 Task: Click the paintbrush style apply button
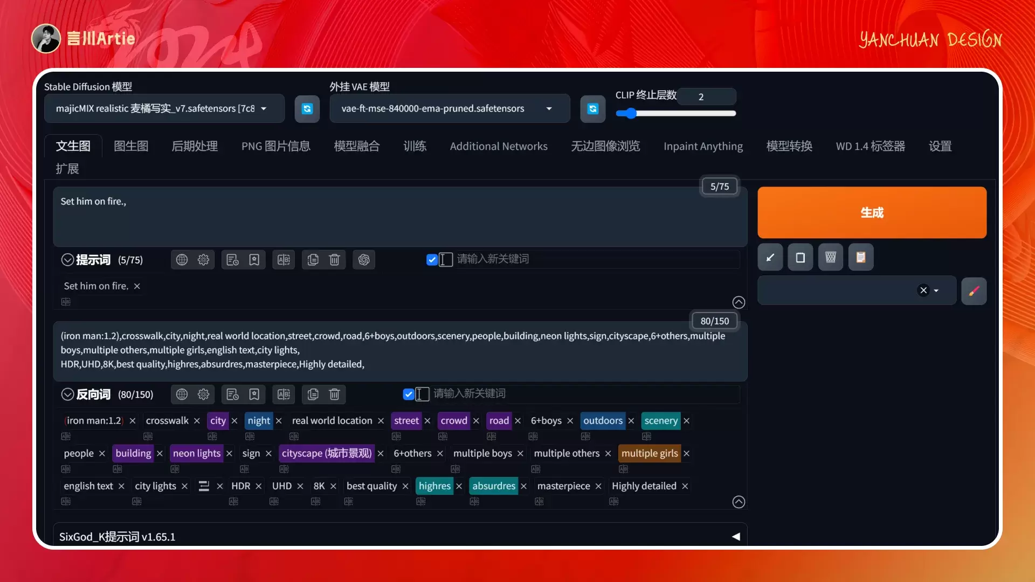[x=974, y=291]
